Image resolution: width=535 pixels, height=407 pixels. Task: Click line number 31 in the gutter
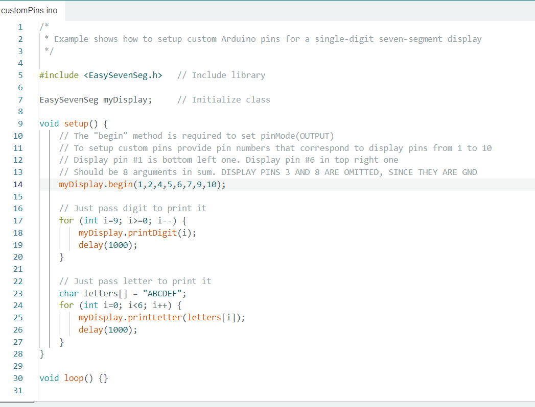coord(18,391)
